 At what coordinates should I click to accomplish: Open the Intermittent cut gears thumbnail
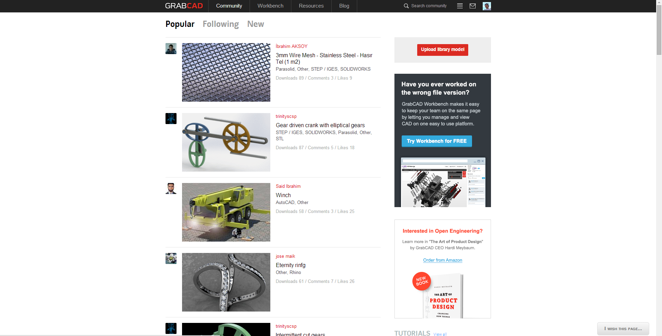click(226, 329)
